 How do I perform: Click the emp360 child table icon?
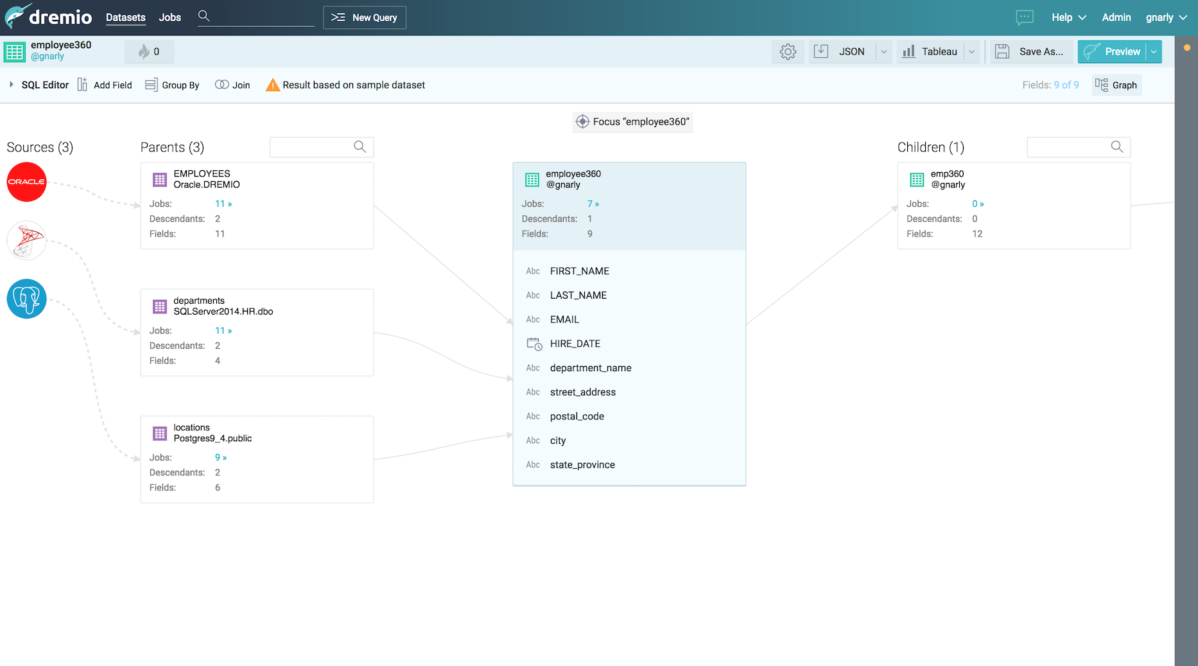917,180
